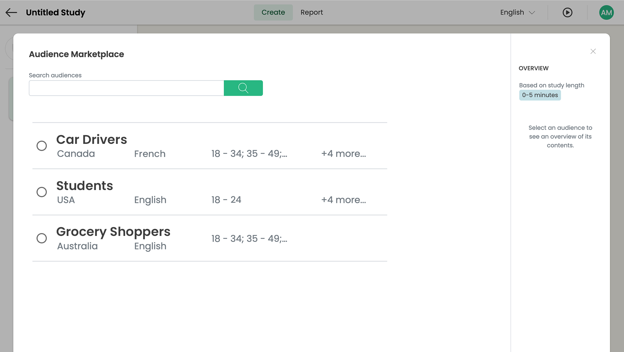Expand more details for Students audience
This screenshot has height=352, width=624.
click(343, 200)
